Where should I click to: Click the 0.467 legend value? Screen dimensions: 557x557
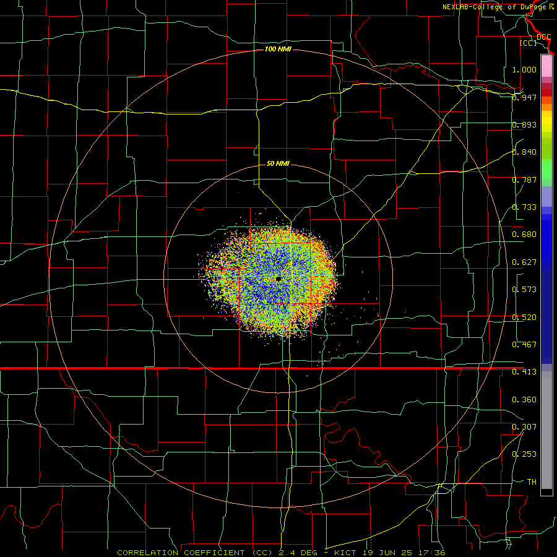[x=524, y=345]
